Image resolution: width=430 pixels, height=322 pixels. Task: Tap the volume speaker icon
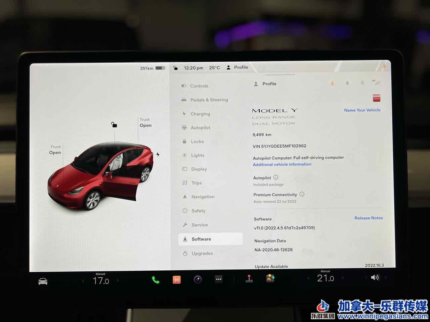[x=375, y=277]
